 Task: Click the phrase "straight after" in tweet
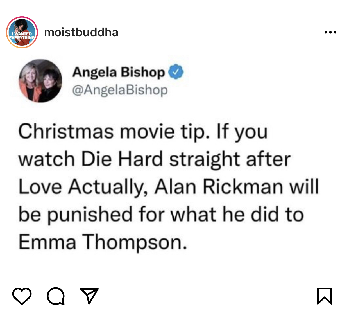coord(230,159)
